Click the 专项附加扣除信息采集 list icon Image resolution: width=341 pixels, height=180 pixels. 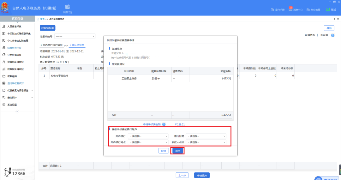point(4,33)
